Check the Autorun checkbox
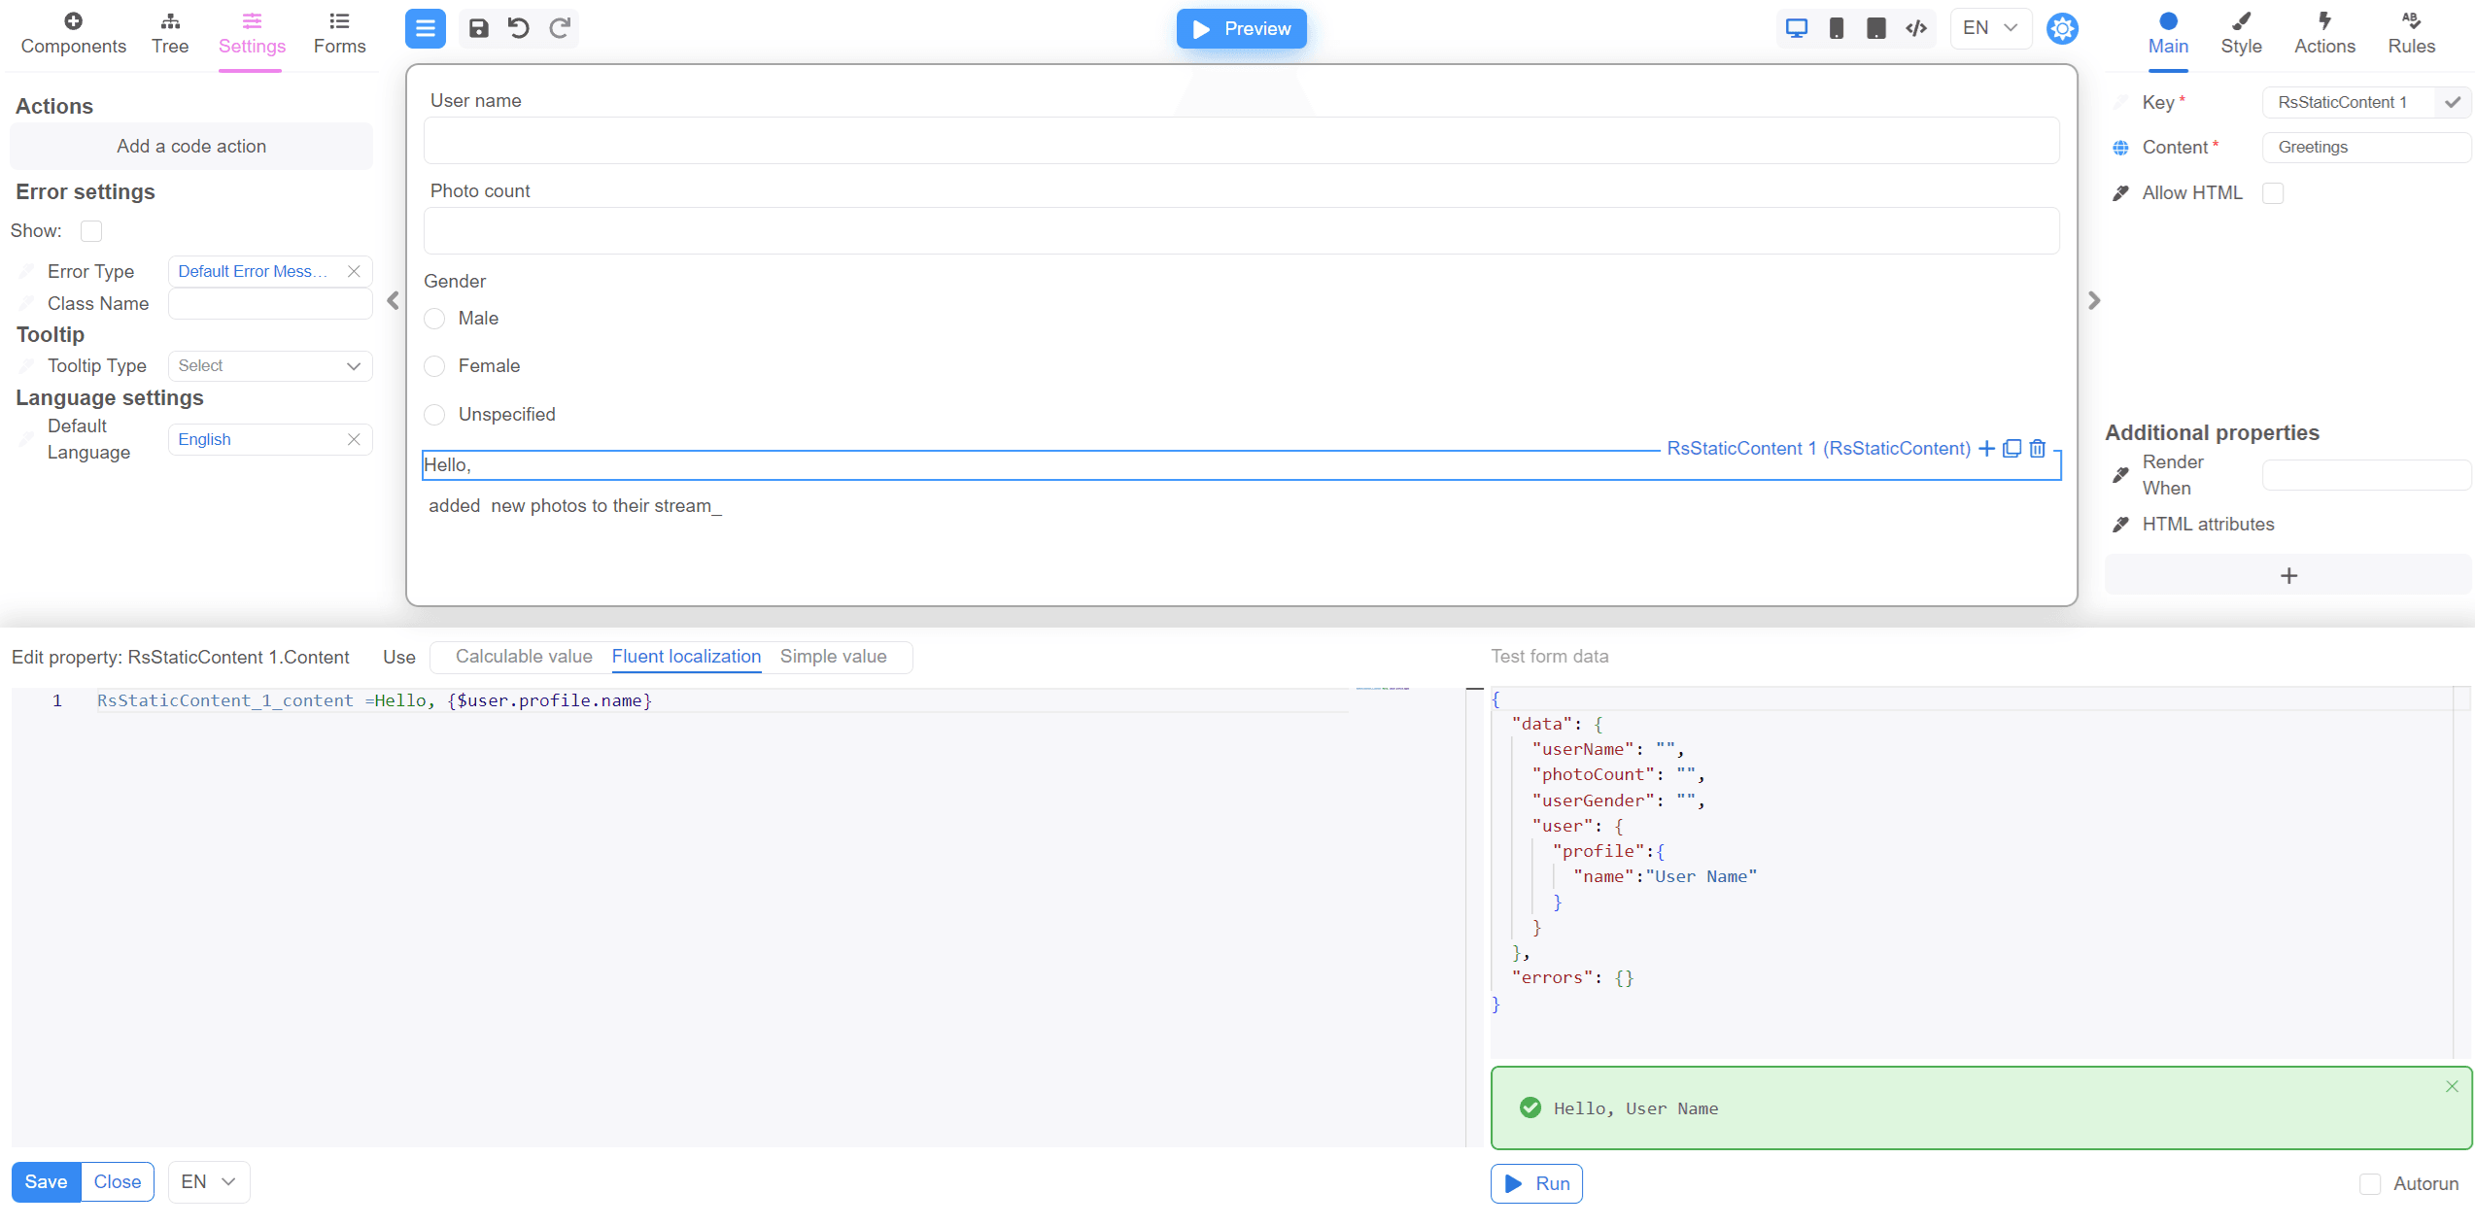2475x1226 pixels. coord(2370,1183)
